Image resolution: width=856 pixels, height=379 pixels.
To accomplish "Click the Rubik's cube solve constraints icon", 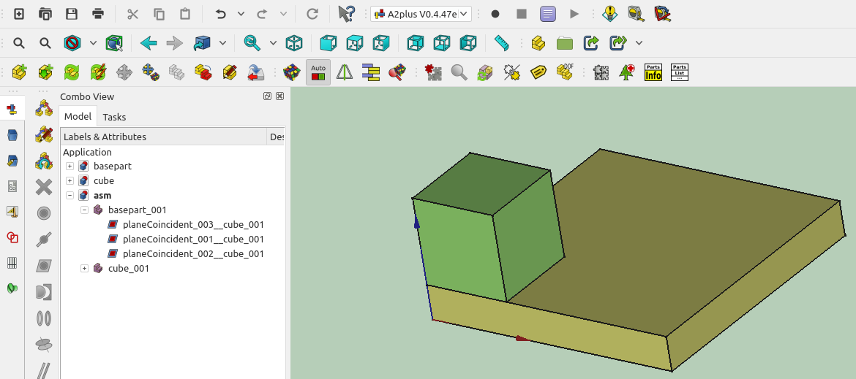I will (x=292, y=72).
